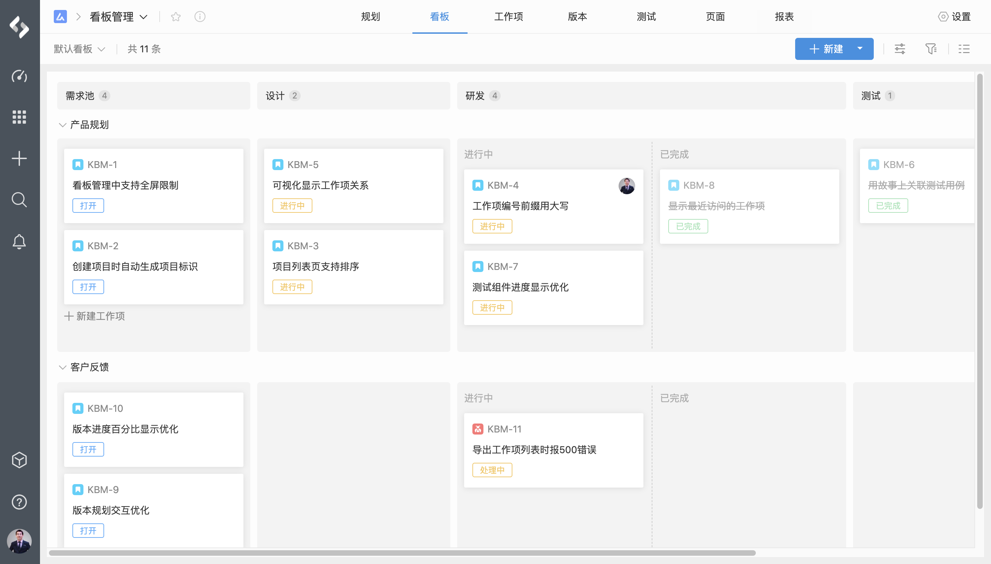Click the search magnifier in sidebar
The width and height of the screenshot is (991, 564).
(x=19, y=200)
